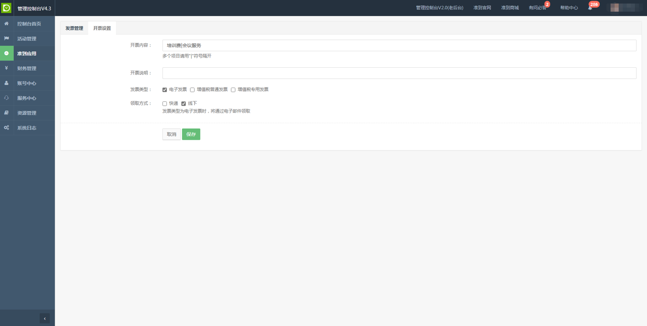Click the green 准到应用 sidebar icon

coord(6,53)
